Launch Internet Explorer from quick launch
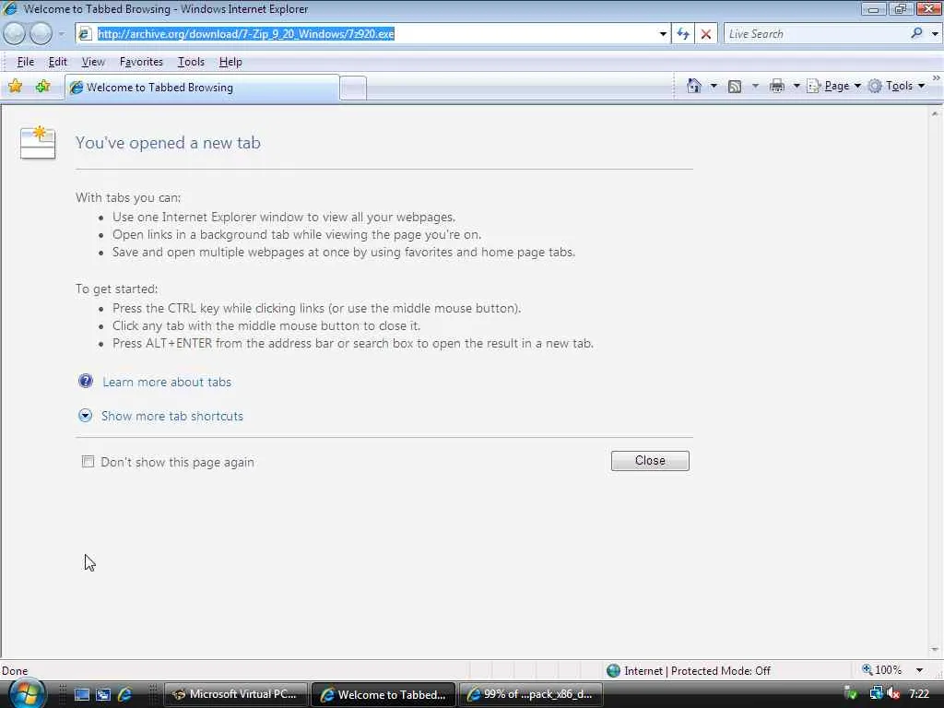Screen dimensions: 944x708 point(124,694)
